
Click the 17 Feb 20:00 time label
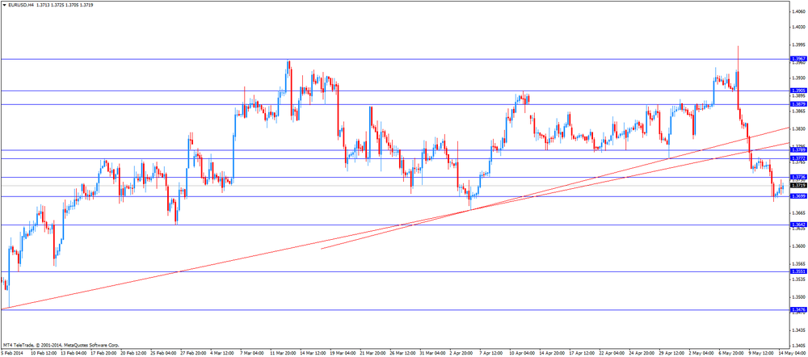coord(102,354)
